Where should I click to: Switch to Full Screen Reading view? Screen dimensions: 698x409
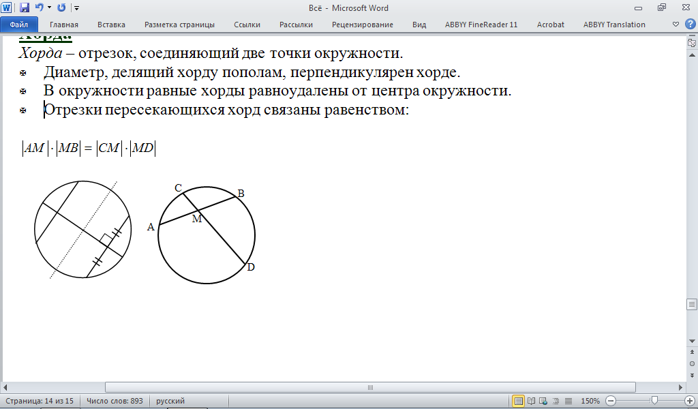[x=531, y=401]
